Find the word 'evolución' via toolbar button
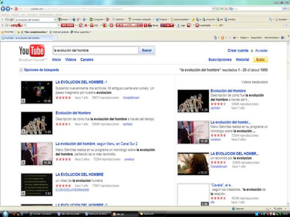 click(209, 19)
